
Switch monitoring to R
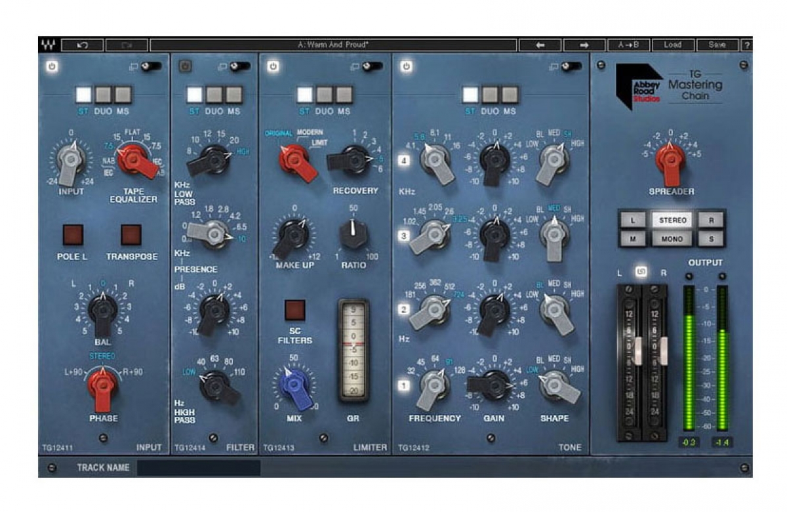[712, 221]
